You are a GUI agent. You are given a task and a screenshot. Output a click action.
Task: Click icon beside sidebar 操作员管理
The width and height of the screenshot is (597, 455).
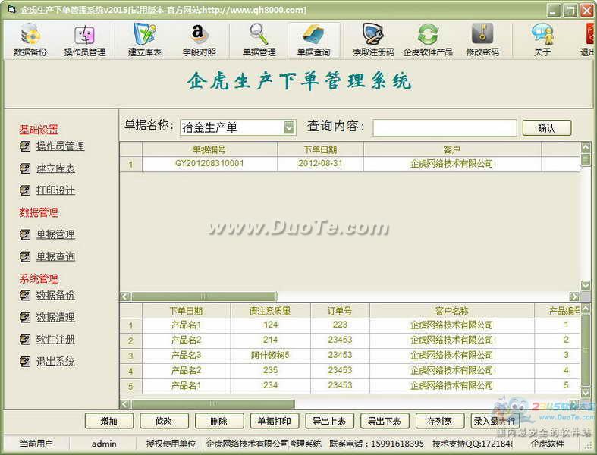(x=25, y=146)
